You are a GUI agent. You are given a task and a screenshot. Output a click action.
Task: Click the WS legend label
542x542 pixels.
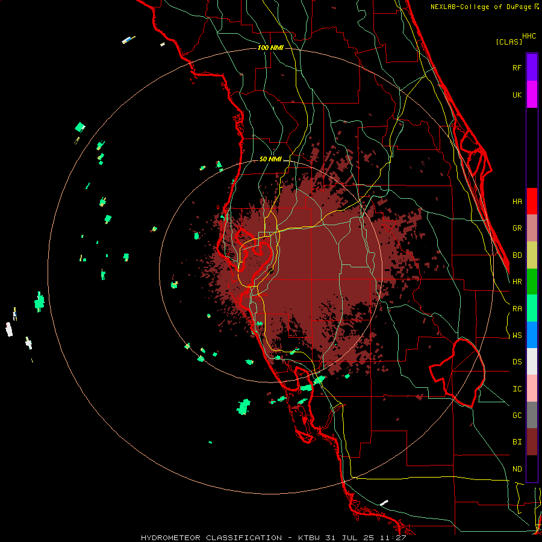coord(517,335)
